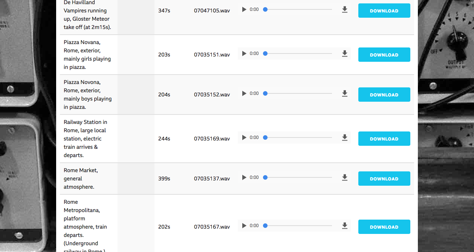Click DOWNLOAD for the Railway Station recording

(x=384, y=139)
